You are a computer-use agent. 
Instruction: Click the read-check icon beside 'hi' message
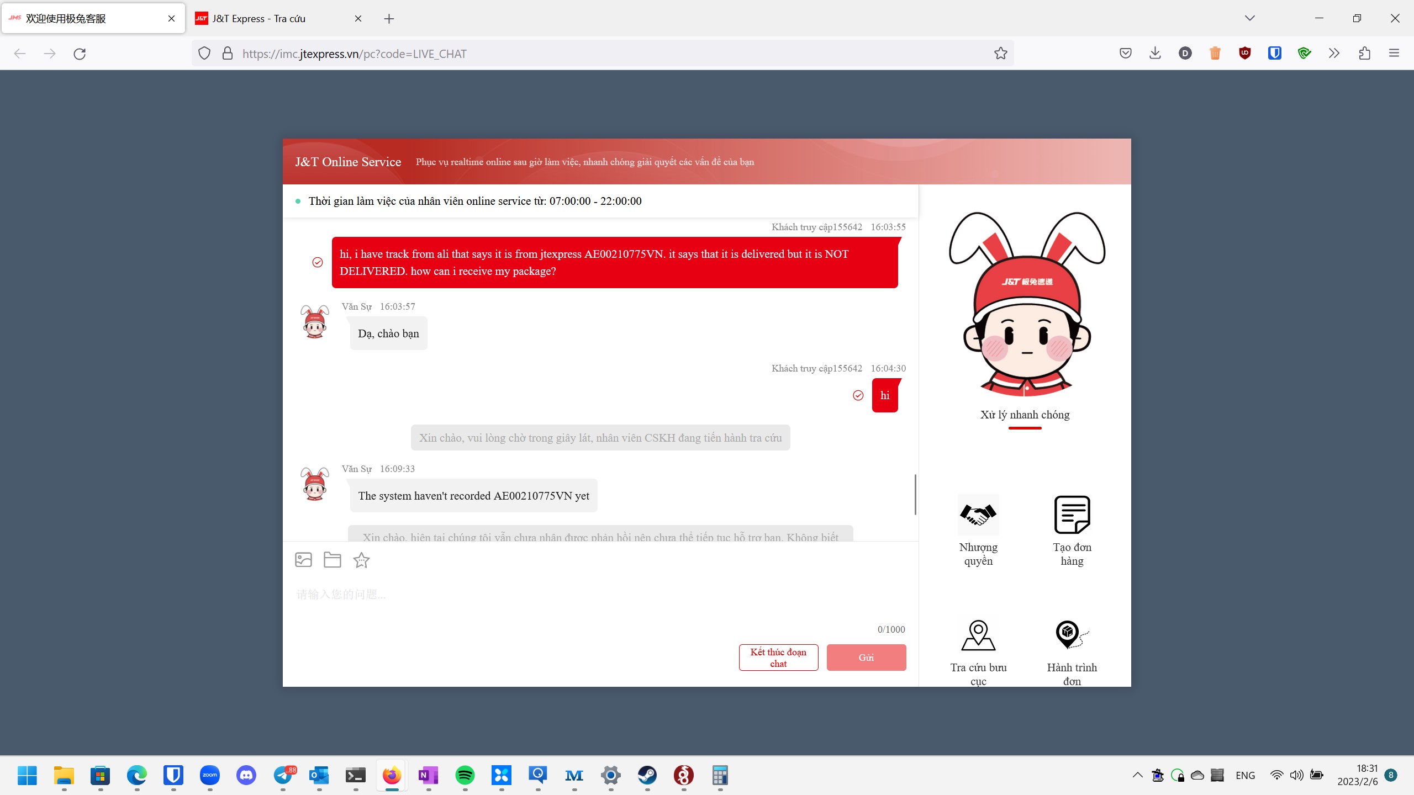coord(858,395)
